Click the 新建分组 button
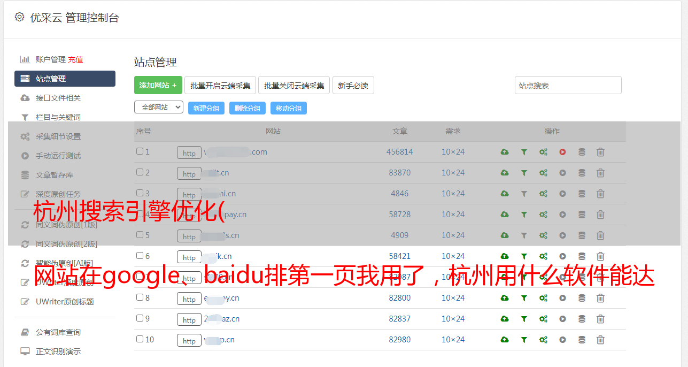The image size is (688, 367). [206, 108]
